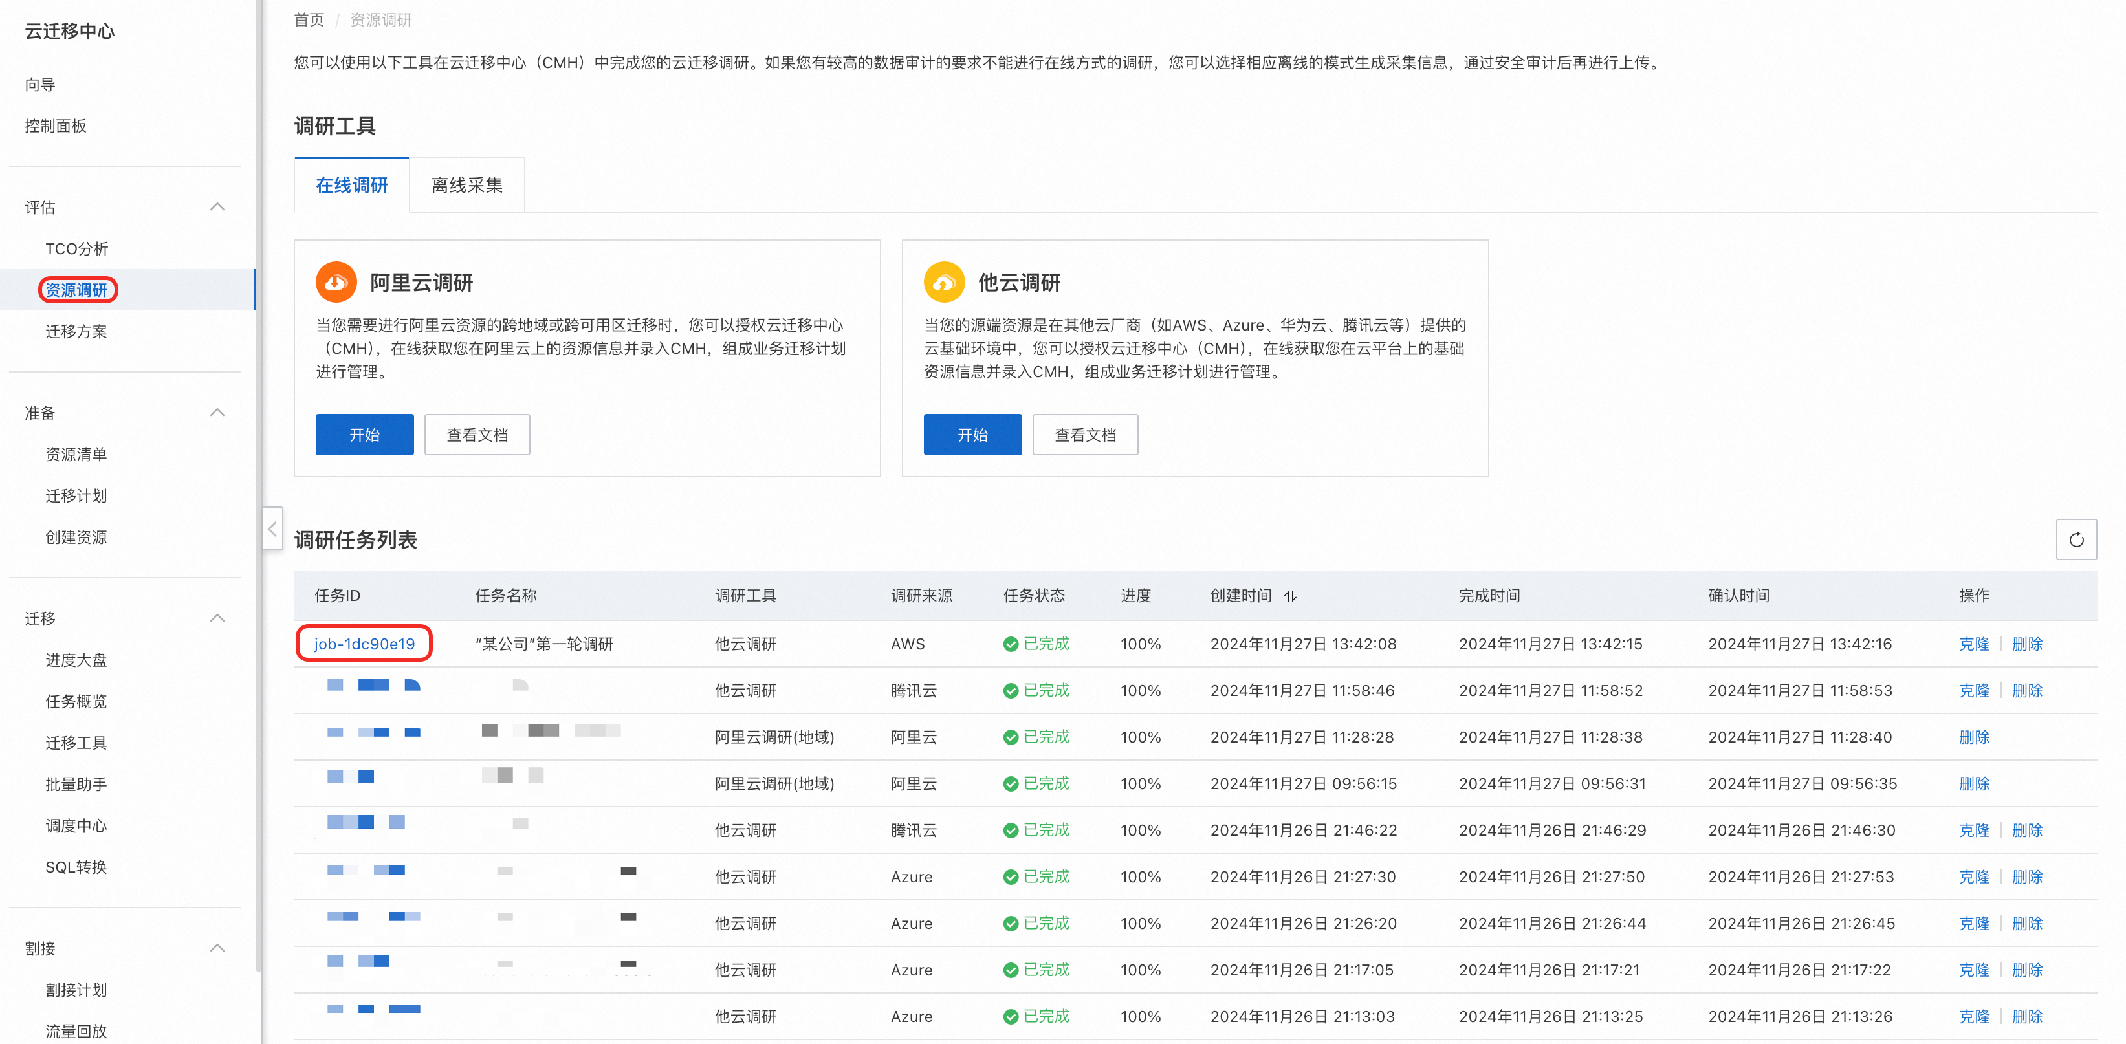Click task name "某公司"第一轮调研
This screenshot has height=1044, width=2126.
[545, 644]
